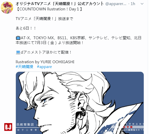The width and height of the screenshot is (149, 134).
Task: Click the 放送まで tweet text line
Action: 66,19
